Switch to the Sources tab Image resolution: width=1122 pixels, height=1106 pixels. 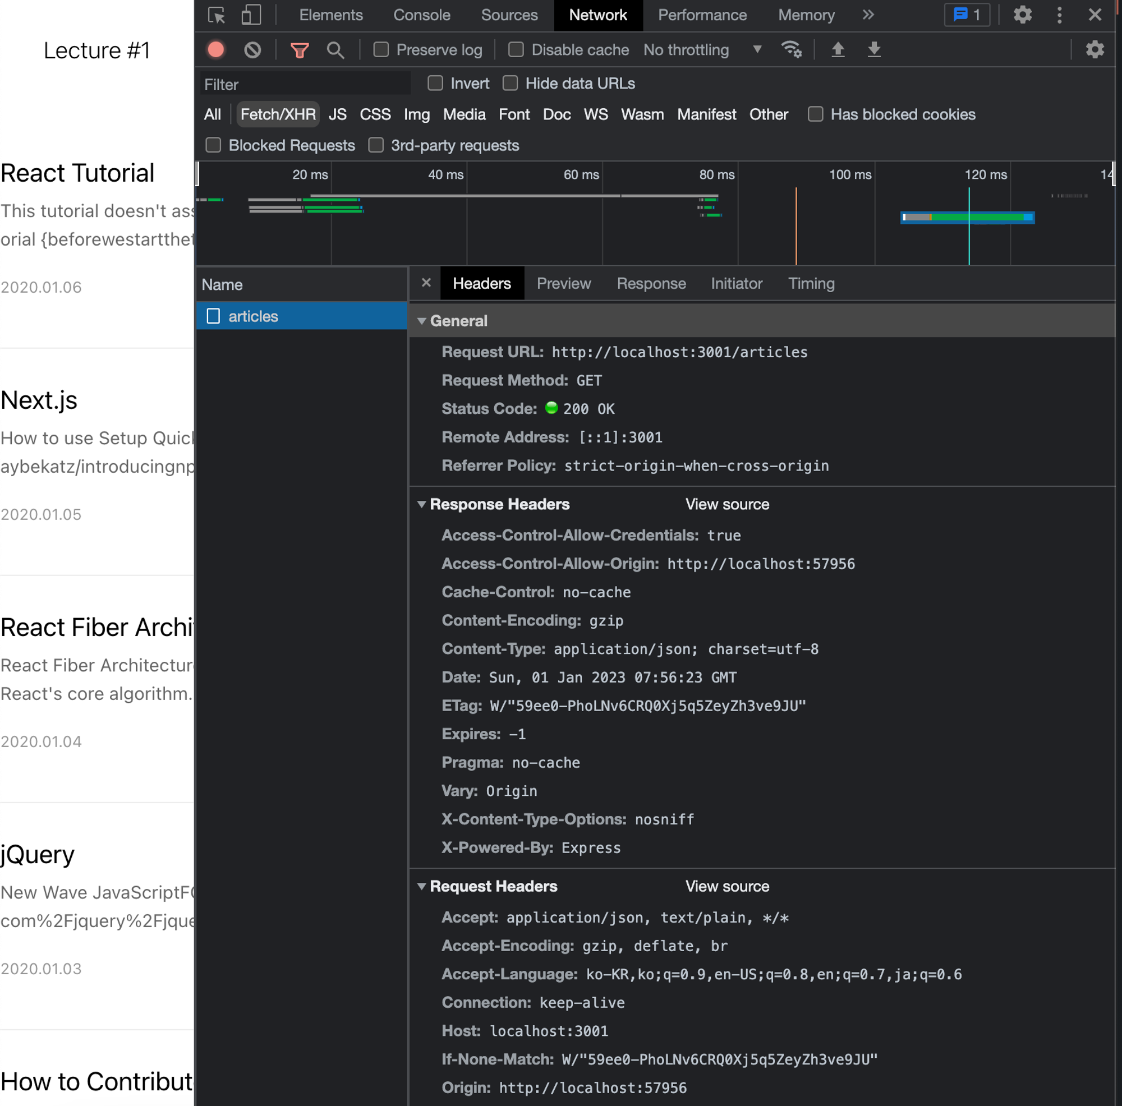click(509, 15)
